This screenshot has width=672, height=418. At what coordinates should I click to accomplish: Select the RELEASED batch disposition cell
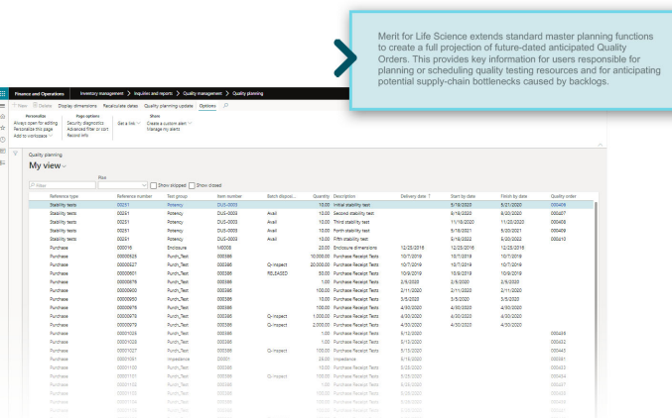[277, 273]
